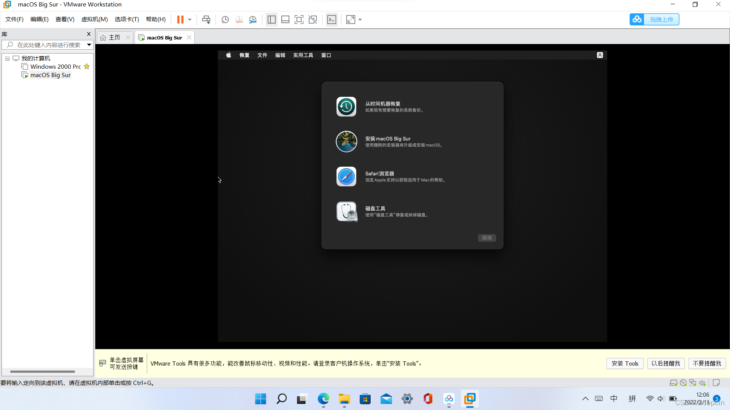This screenshot has height=410, width=730.
Task: Click the message log status icon
Action: point(716,383)
